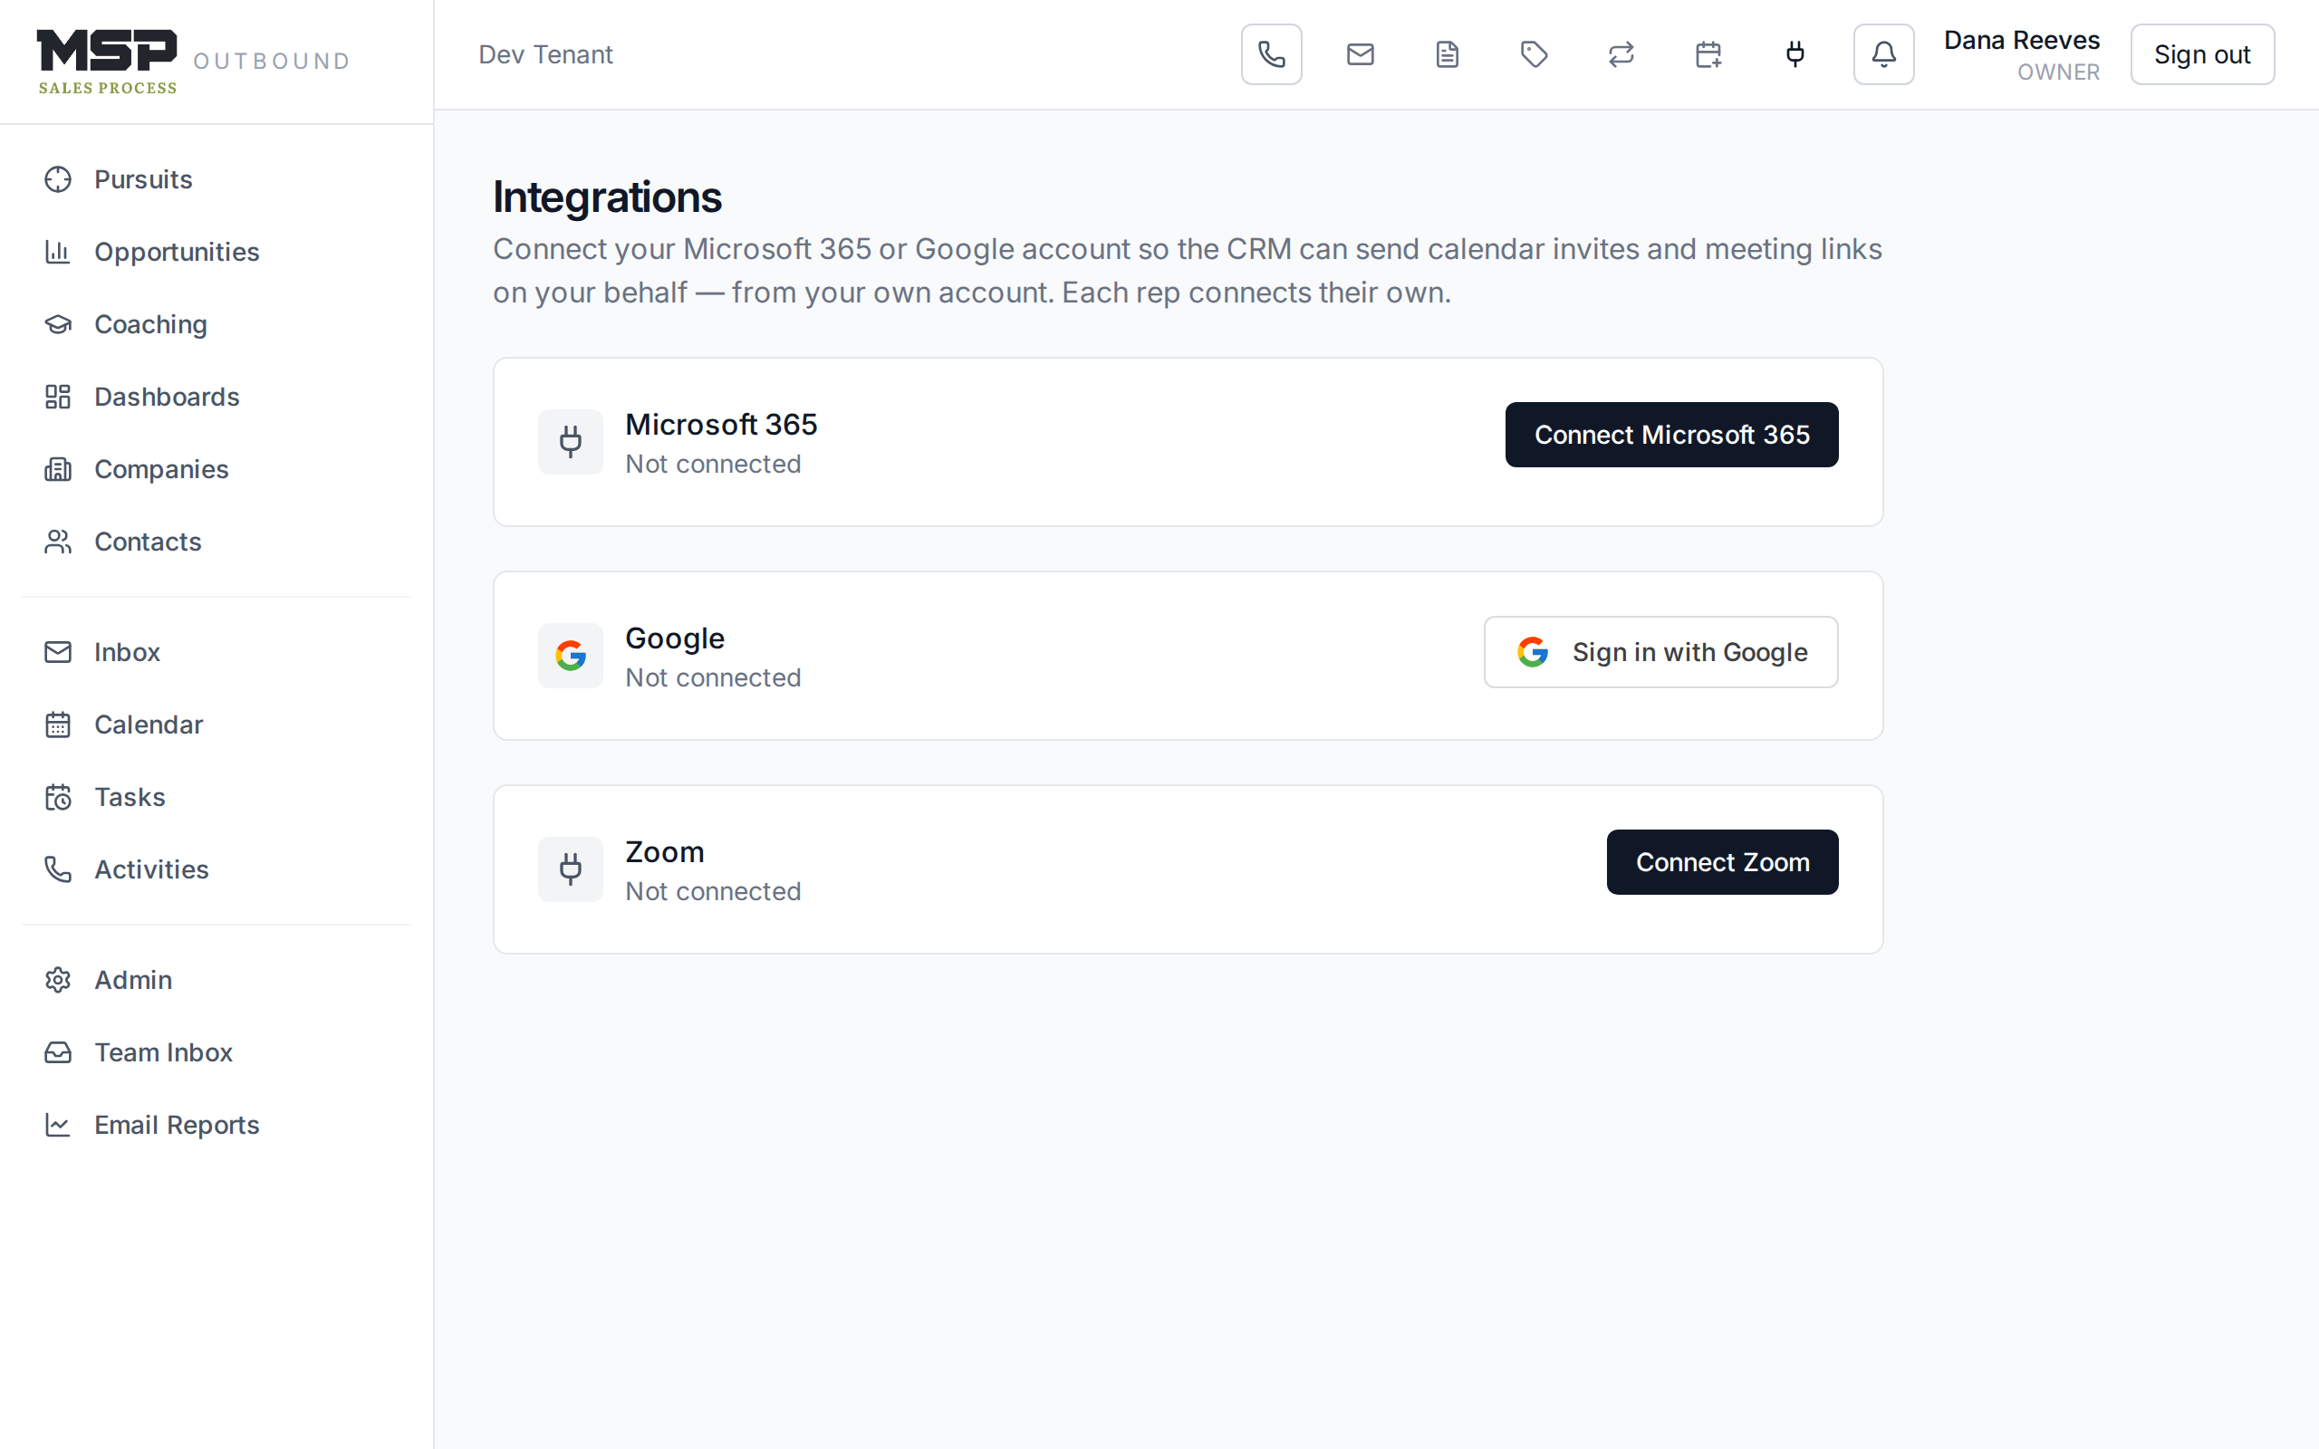
Task: Open the notifications bell
Action: (1884, 54)
